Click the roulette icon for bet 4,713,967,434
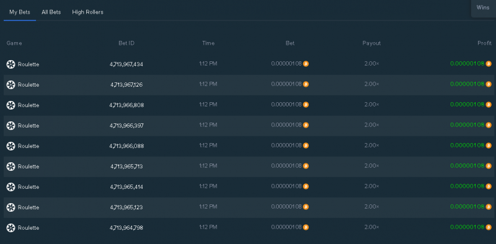The height and width of the screenshot is (244, 496). (11, 64)
